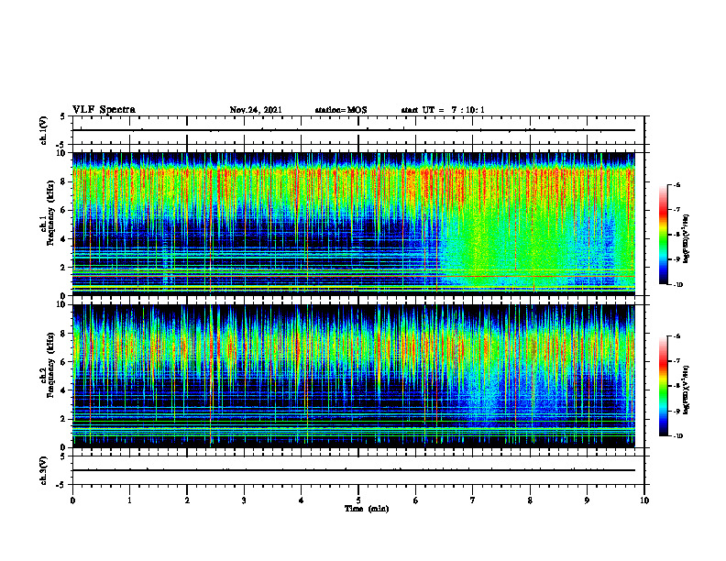Click the "-6" label on ch.2 color bar
The width and height of the screenshot is (726, 561).
[x=676, y=336]
